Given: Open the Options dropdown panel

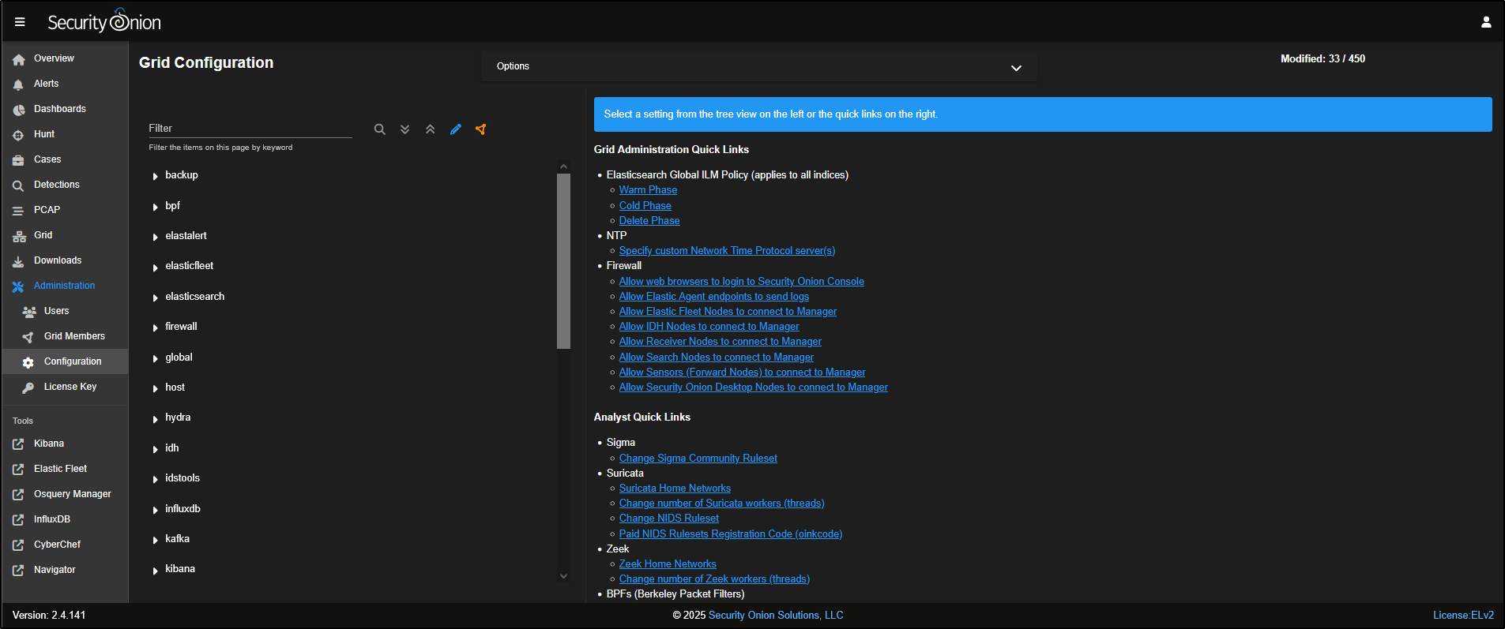Looking at the screenshot, I should point(758,67).
